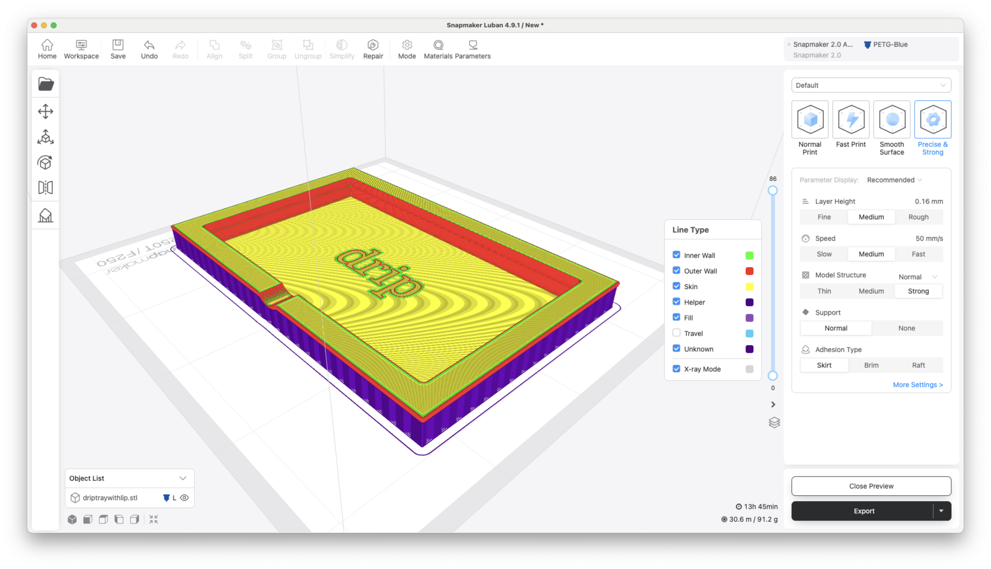This screenshot has width=991, height=569.
Task: Uncheck the Inner Wall line type
Action: (676, 255)
